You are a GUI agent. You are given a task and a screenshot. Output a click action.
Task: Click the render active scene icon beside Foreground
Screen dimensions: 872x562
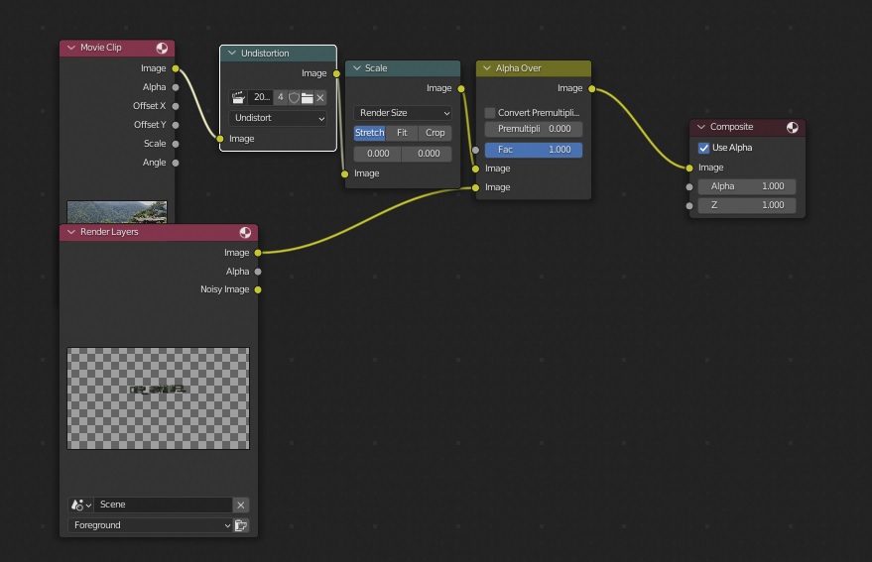241,525
